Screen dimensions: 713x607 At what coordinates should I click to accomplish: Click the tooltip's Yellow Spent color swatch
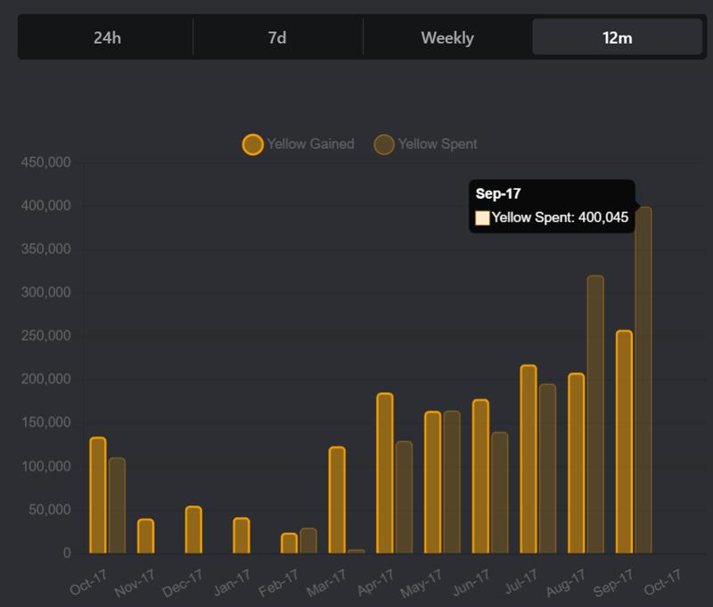tap(482, 217)
